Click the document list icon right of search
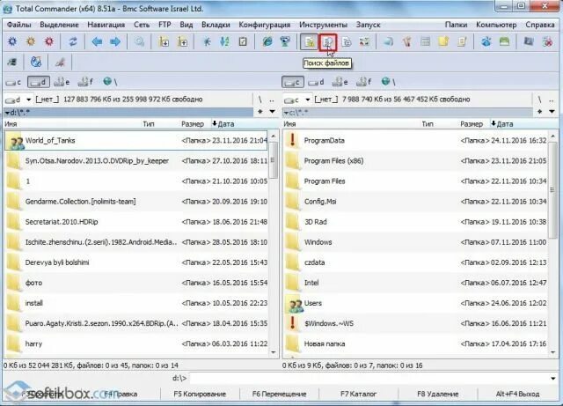This screenshot has width=563, height=406. 347,42
